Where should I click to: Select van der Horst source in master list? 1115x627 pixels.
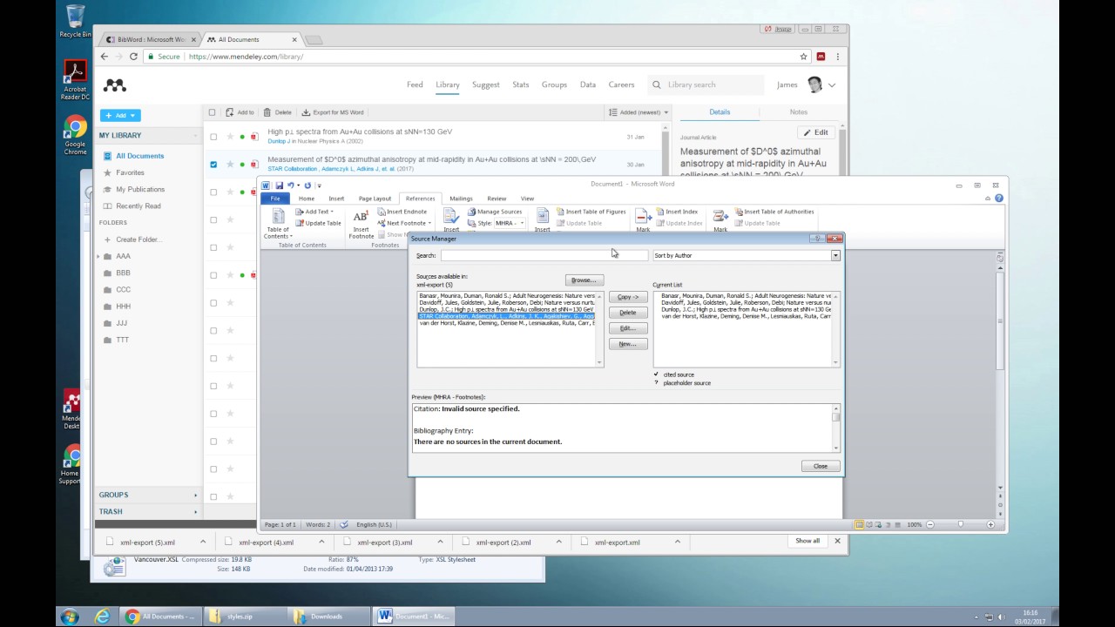507,323
